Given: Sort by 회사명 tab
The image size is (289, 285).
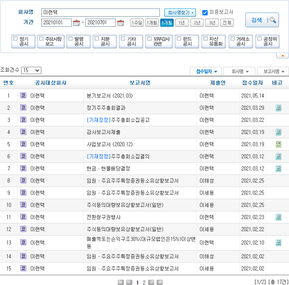Looking at the screenshot, I should pyautogui.click(x=240, y=71).
